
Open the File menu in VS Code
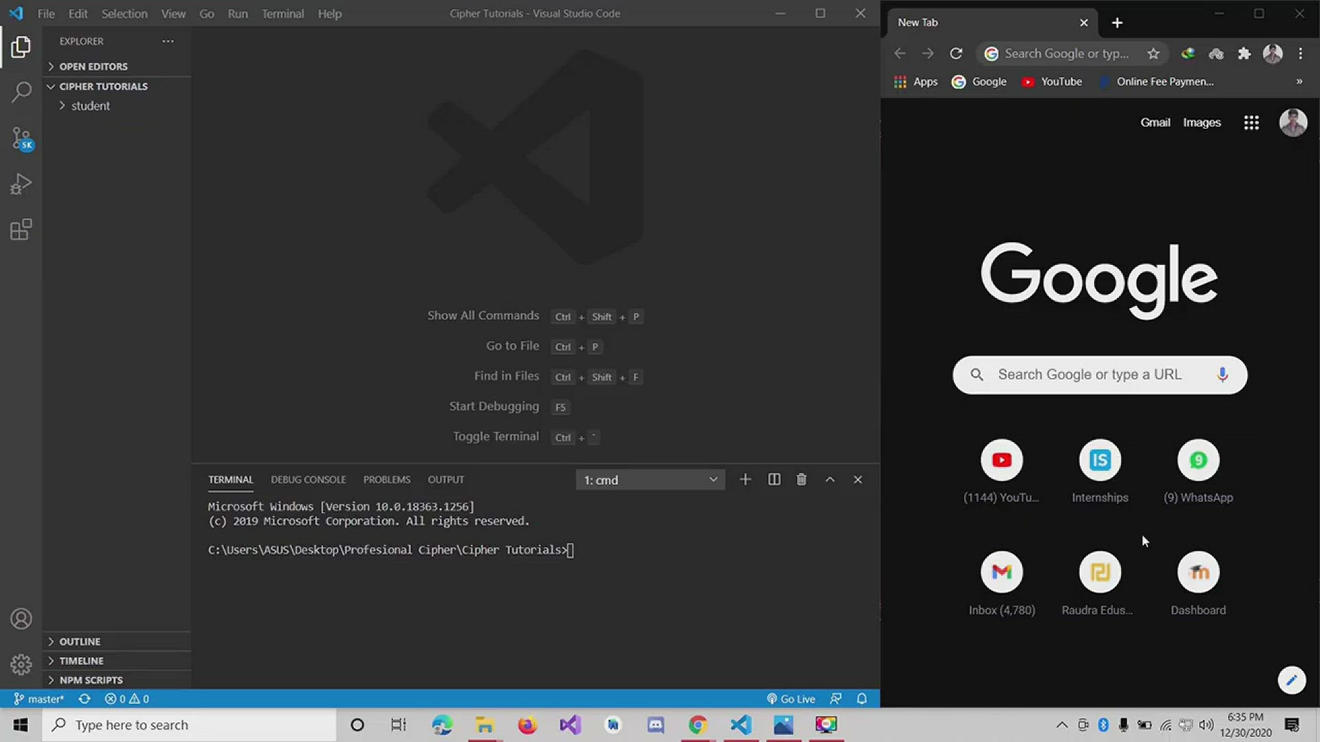[46, 14]
